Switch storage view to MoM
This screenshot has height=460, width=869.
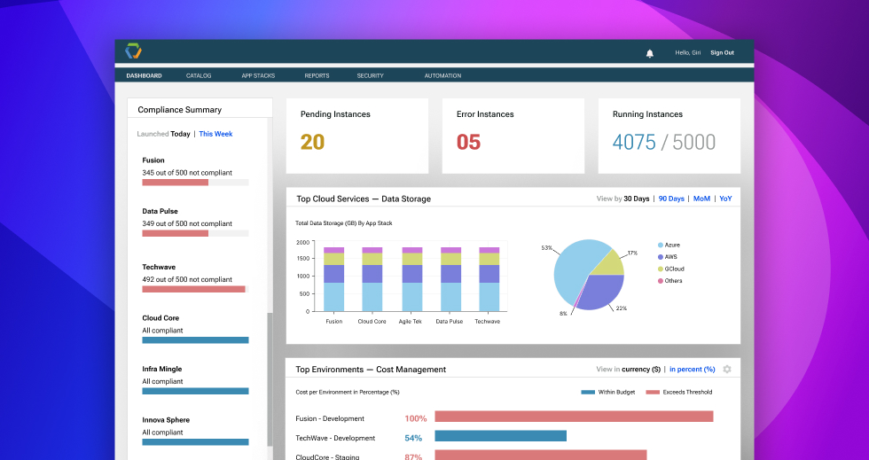(x=701, y=199)
